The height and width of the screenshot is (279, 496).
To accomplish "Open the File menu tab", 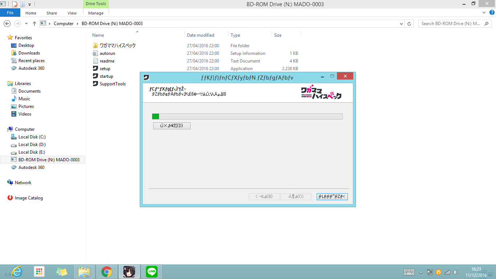I will [x=10, y=13].
